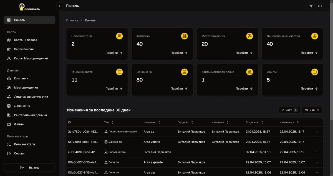Click the Точки на карте map icon
The width and height of the screenshot is (333, 176).
click(x=119, y=72)
